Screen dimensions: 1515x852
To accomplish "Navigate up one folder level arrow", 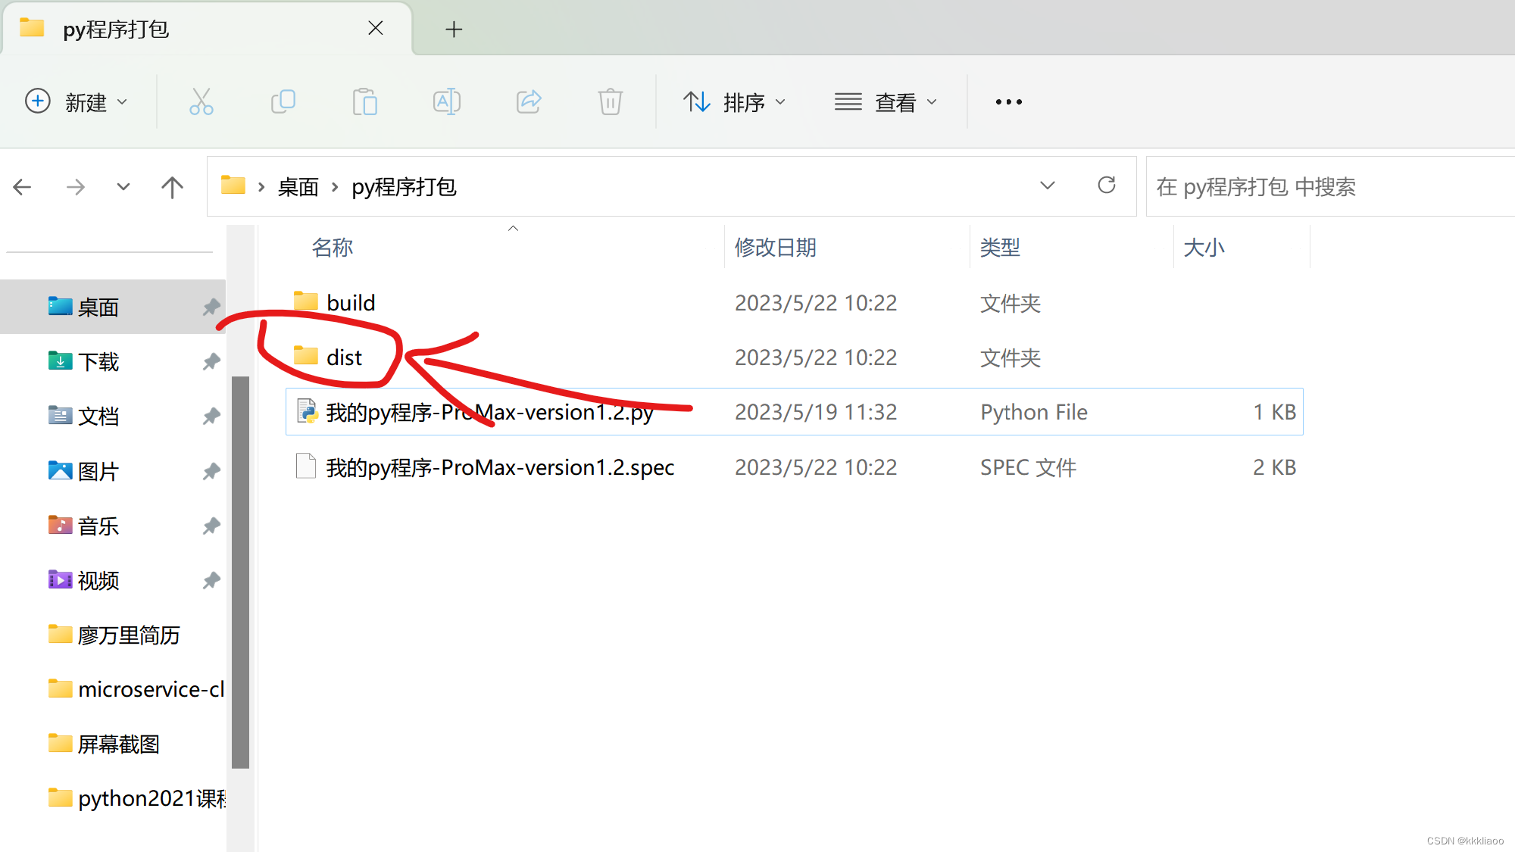I will [172, 187].
